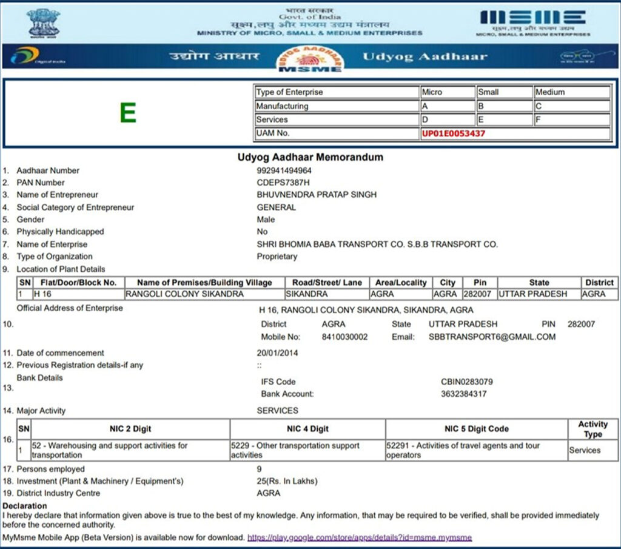Select commencement date 20/01/2014
This screenshot has width=621, height=549.
click(277, 353)
